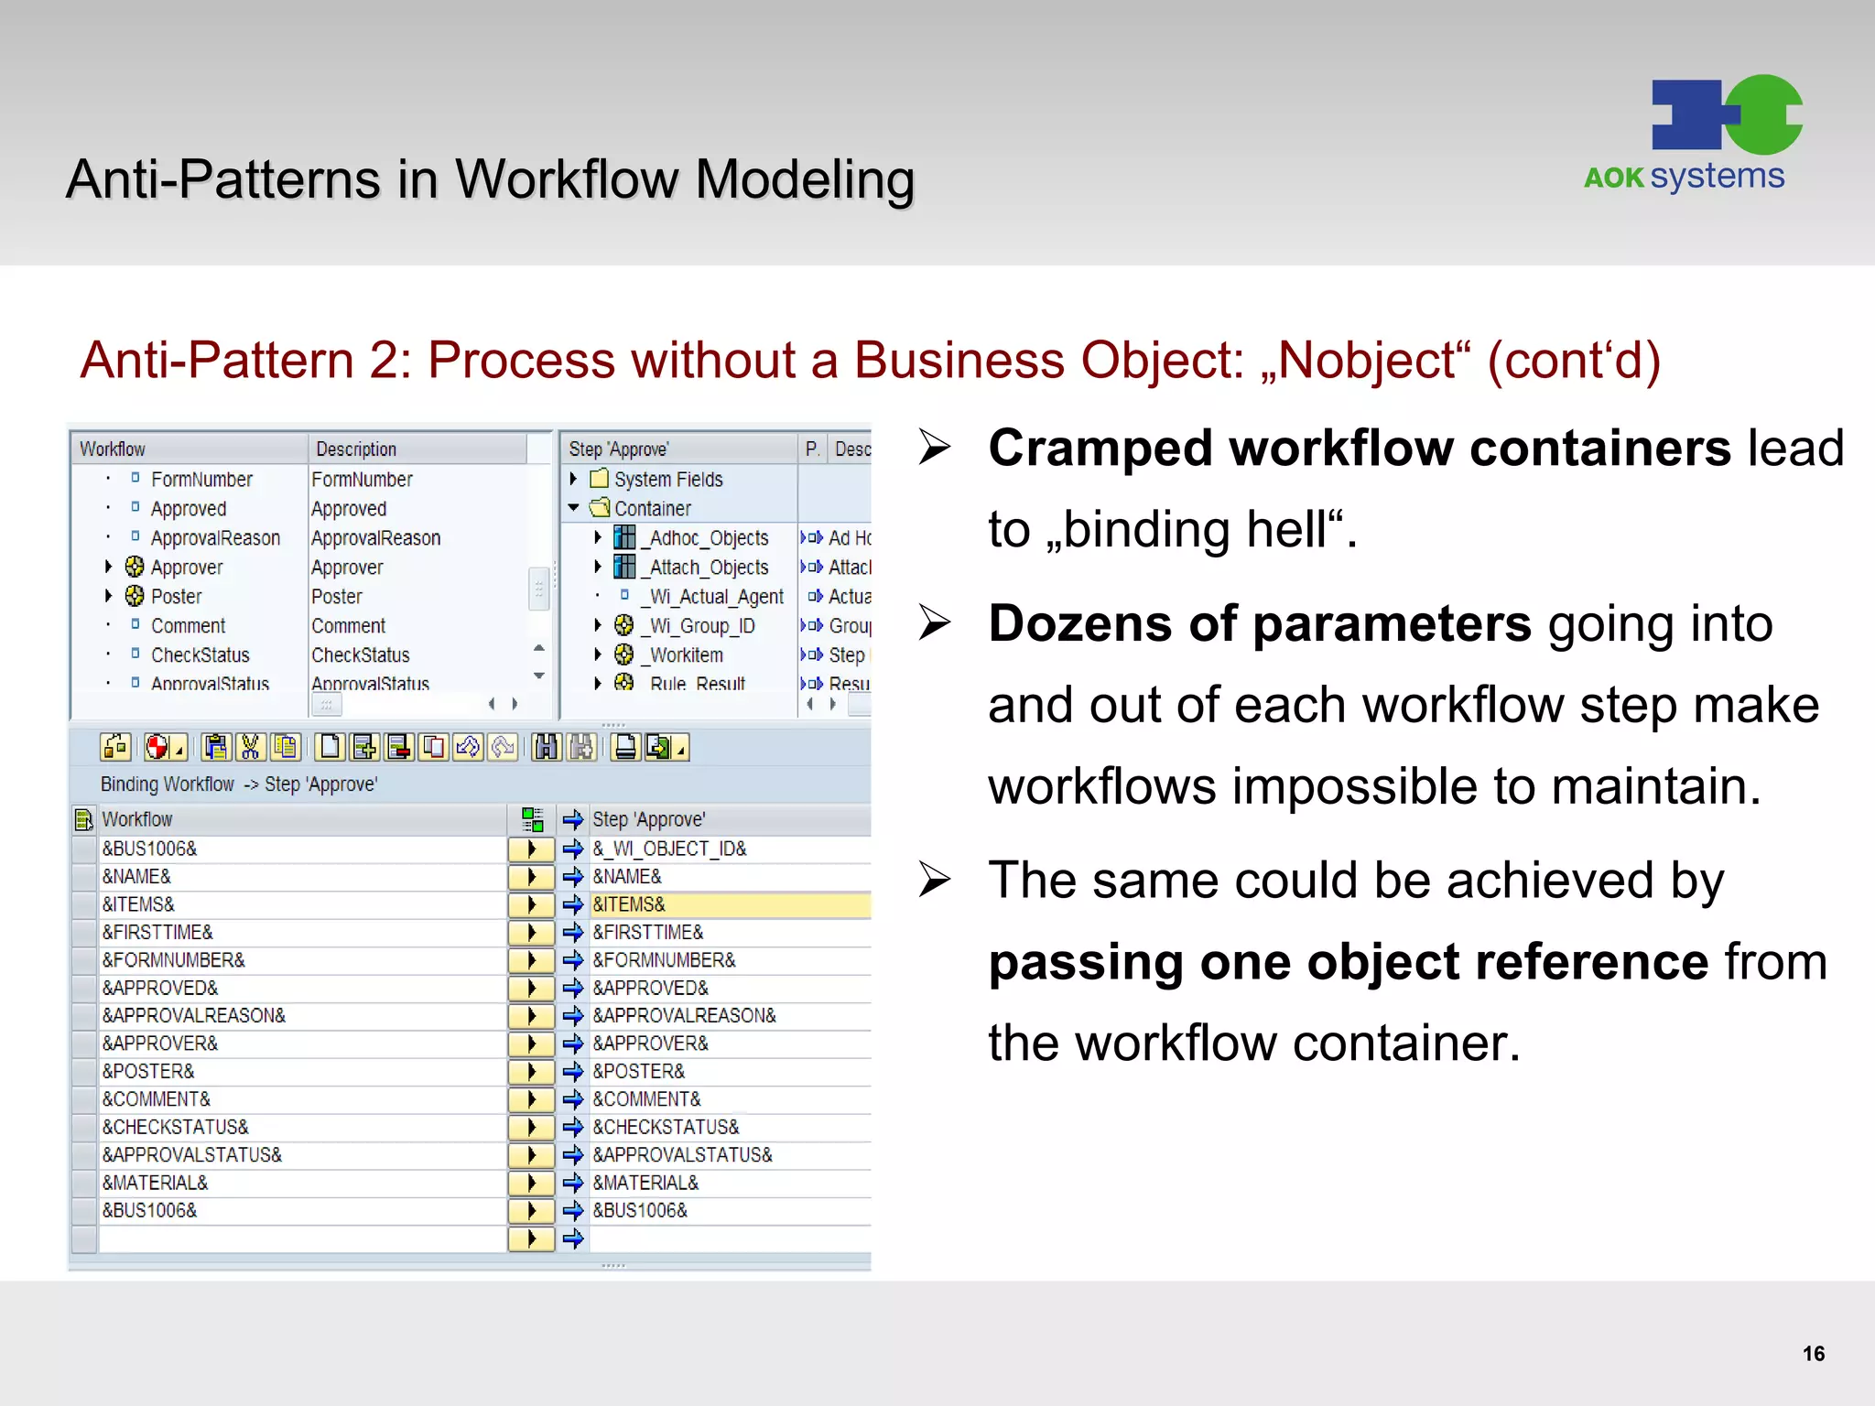The height and width of the screenshot is (1406, 1875).
Task: Click yellow arrow button in &MATERIAL& row
Action: (531, 1183)
